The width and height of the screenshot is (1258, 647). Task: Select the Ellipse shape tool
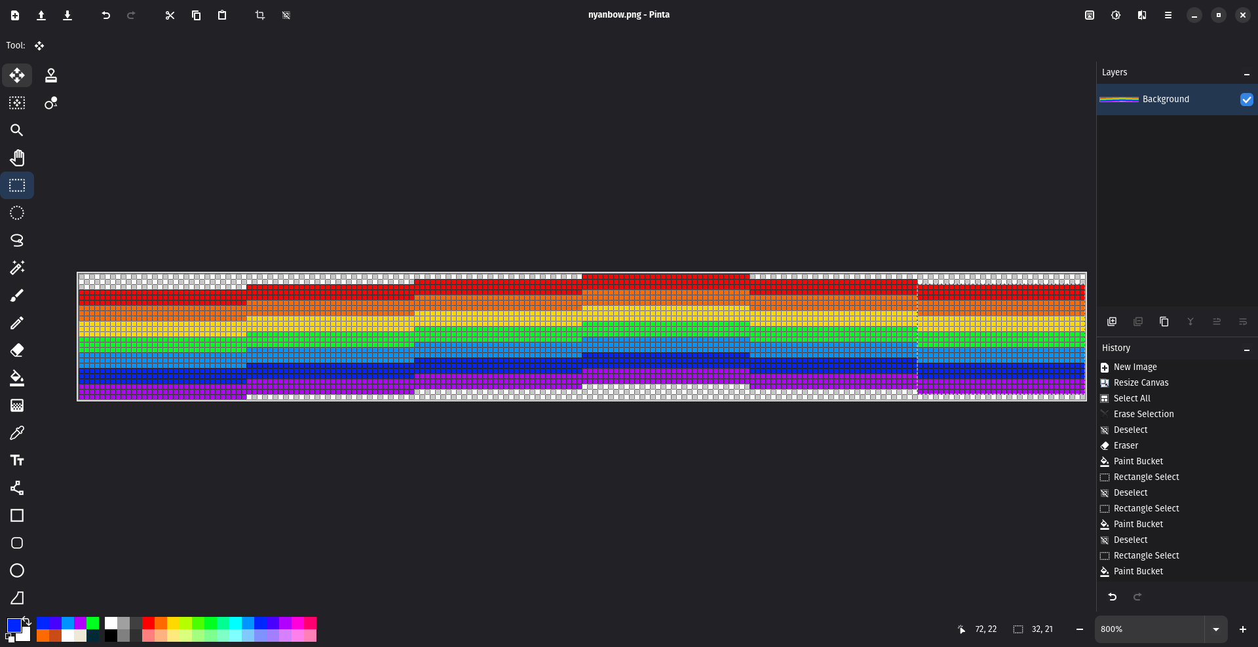click(x=17, y=570)
